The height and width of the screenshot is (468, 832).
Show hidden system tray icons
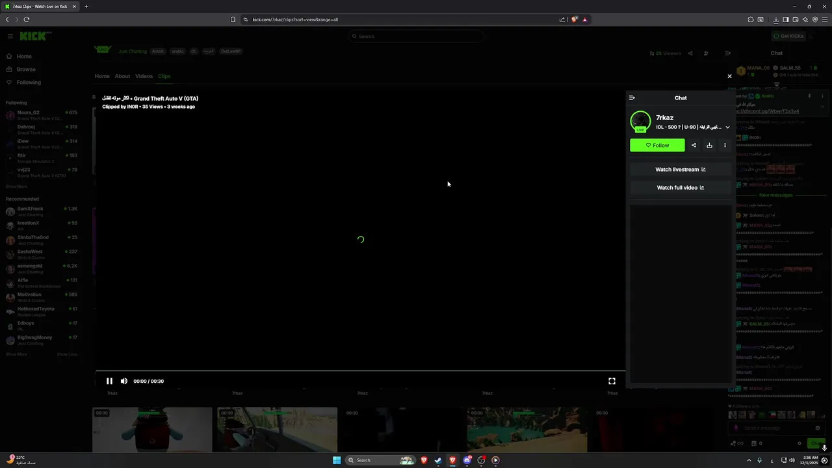(748, 460)
